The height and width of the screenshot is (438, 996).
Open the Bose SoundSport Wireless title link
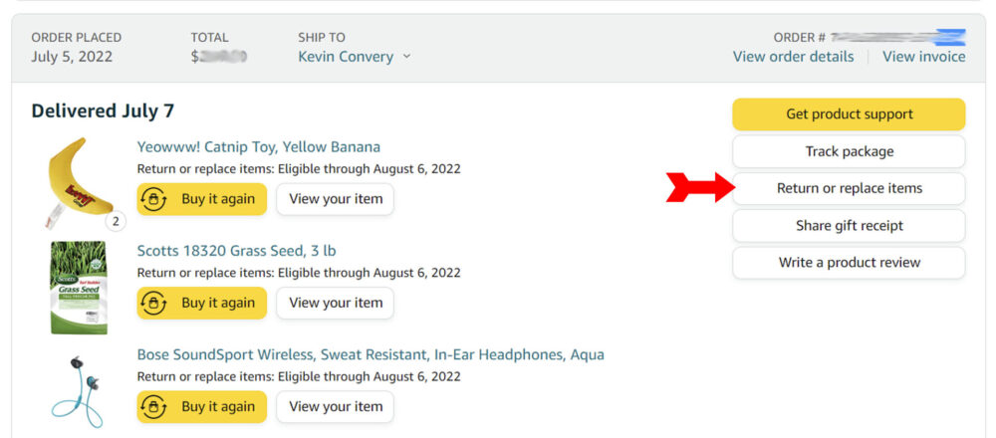[x=370, y=354]
